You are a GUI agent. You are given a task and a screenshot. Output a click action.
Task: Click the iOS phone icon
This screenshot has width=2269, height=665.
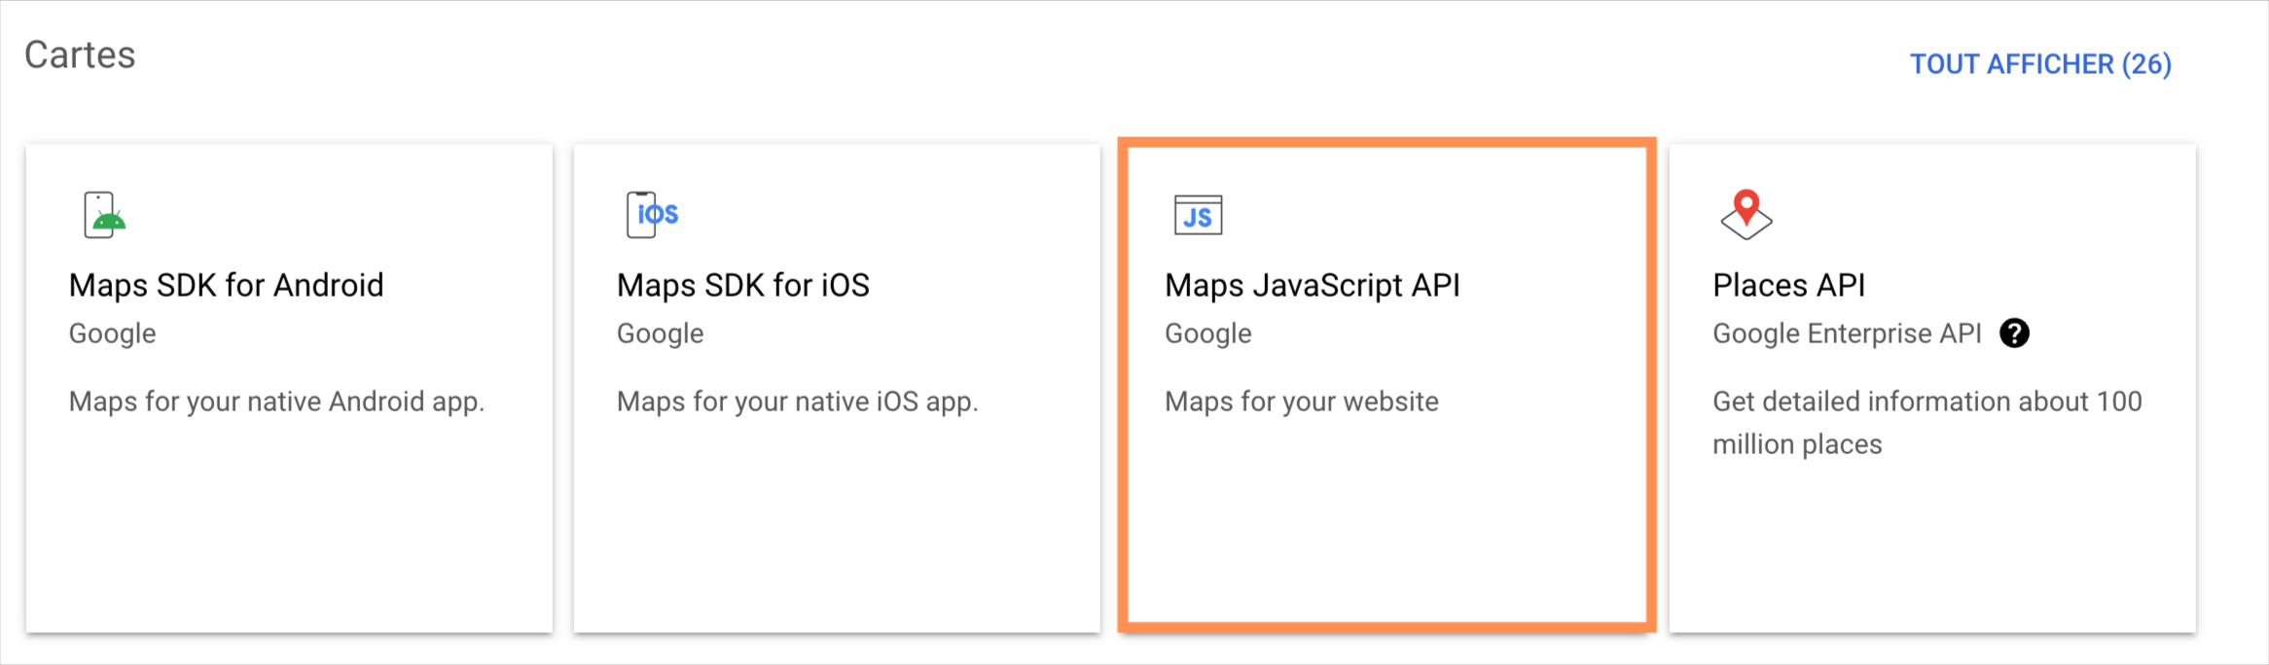tap(651, 215)
